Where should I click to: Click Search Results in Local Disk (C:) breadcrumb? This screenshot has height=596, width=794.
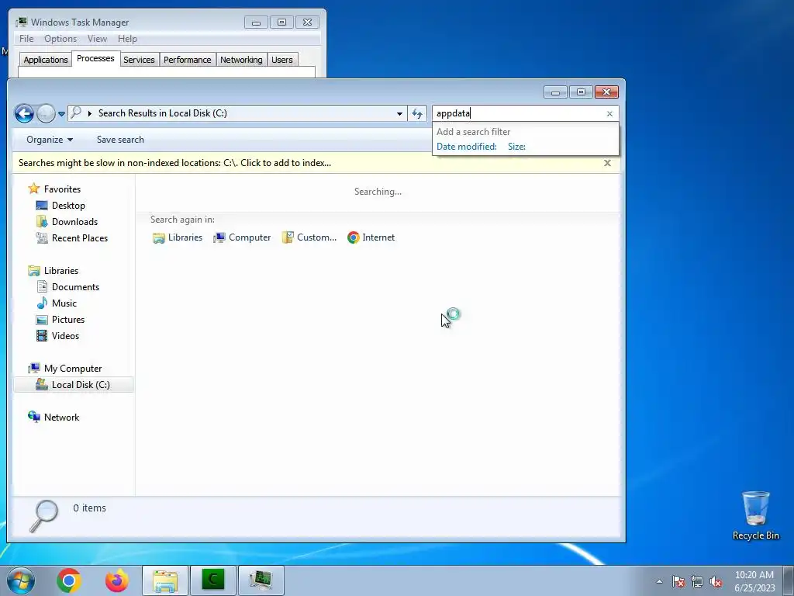point(163,113)
